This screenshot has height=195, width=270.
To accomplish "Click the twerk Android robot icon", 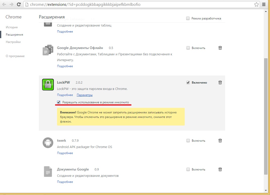I will (48, 142).
